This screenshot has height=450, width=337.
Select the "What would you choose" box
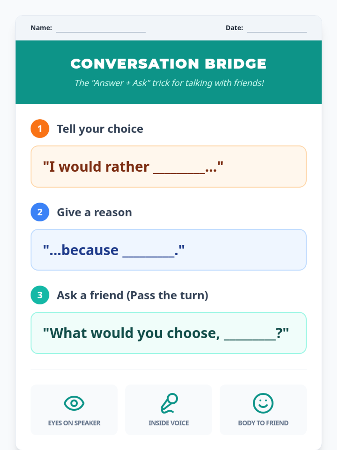(x=168, y=333)
